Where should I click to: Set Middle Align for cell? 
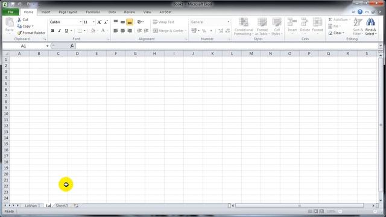pos(122,22)
